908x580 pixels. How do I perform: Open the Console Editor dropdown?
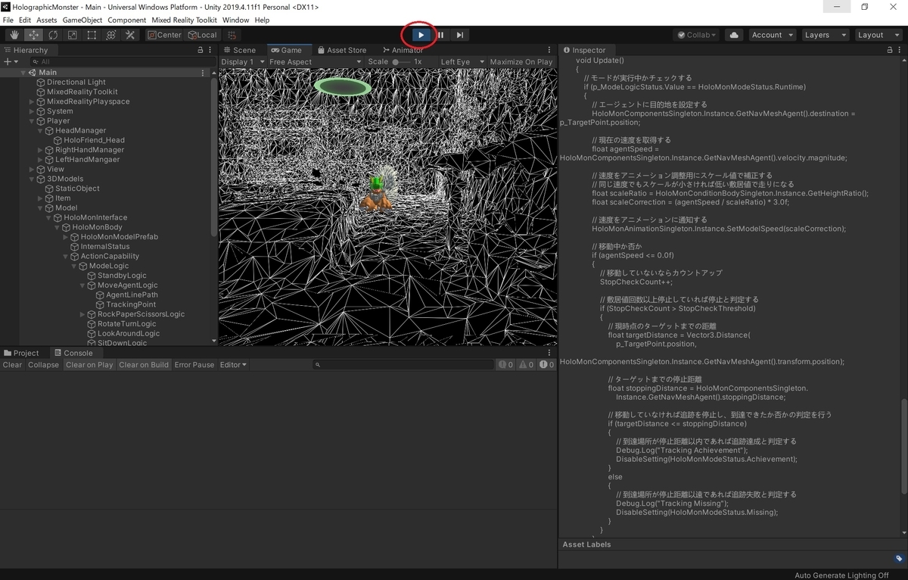click(233, 365)
